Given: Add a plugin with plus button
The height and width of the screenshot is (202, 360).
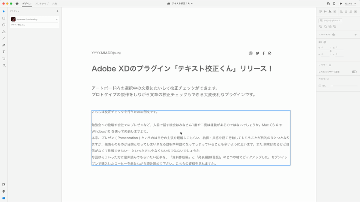Looking at the screenshot, I should pyautogui.click(x=57, y=11).
